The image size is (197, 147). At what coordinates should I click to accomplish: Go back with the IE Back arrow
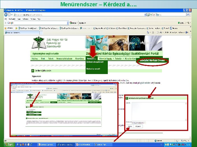[x=6, y=15]
